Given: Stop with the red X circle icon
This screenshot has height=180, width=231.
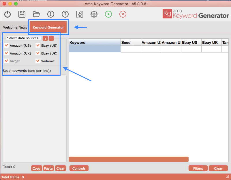Looking at the screenshot, I should (123, 14).
